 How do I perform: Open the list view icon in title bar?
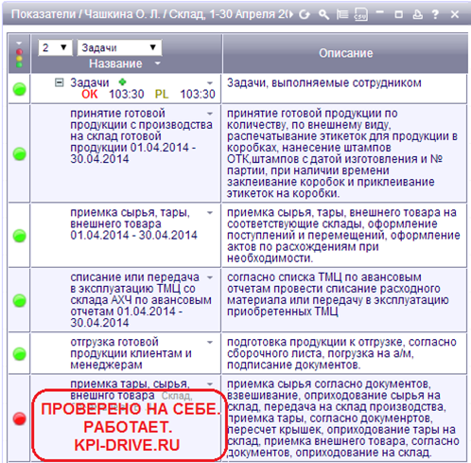click(x=342, y=14)
